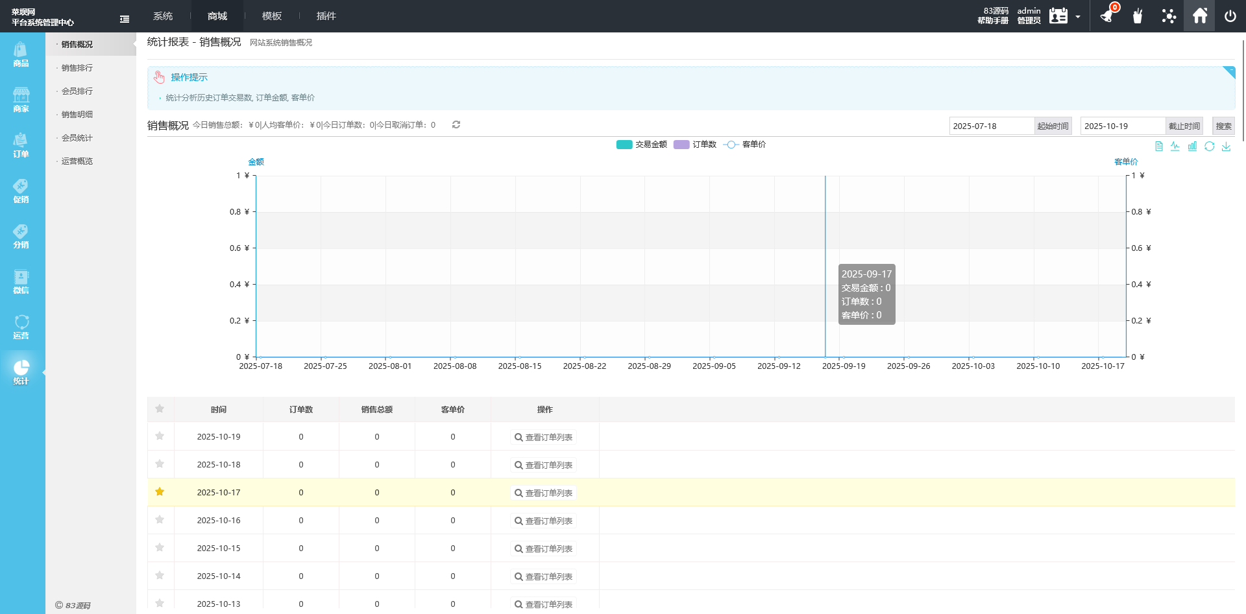This screenshot has height=614, width=1246.
Task: Star the 2025-10-16 row
Action: [x=160, y=519]
